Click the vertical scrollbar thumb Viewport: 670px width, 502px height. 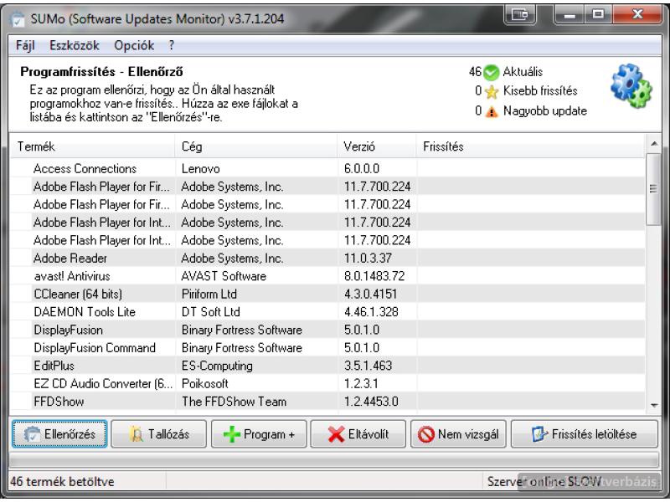(x=653, y=189)
